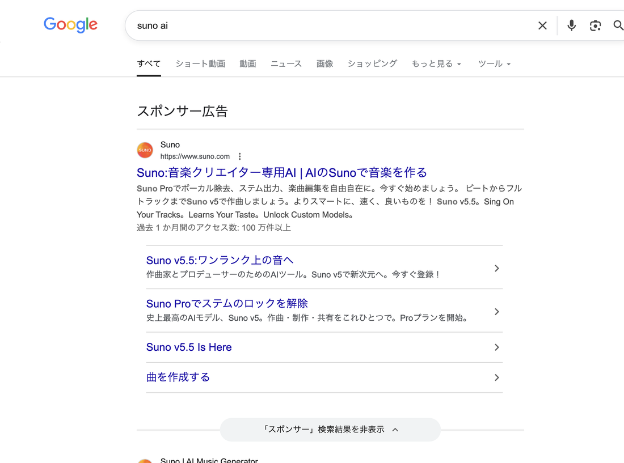This screenshot has height=463, width=624.
Task: Click Suno | AI Music Generator result title
Action: click(209, 460)
